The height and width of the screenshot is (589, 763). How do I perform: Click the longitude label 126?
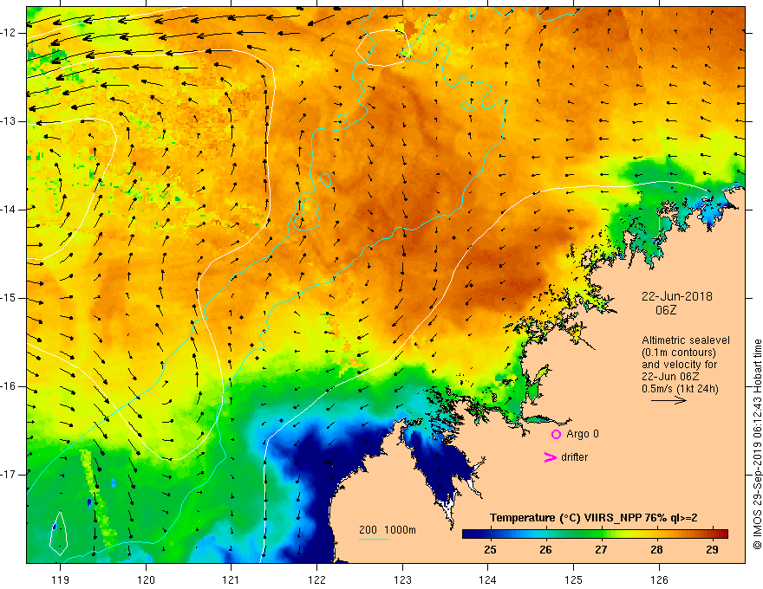click(659, 579)
